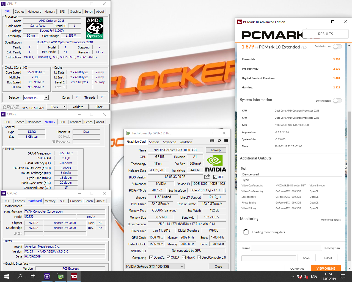Open Caches tab in top CPU-Z window

(x=20, y=12)
